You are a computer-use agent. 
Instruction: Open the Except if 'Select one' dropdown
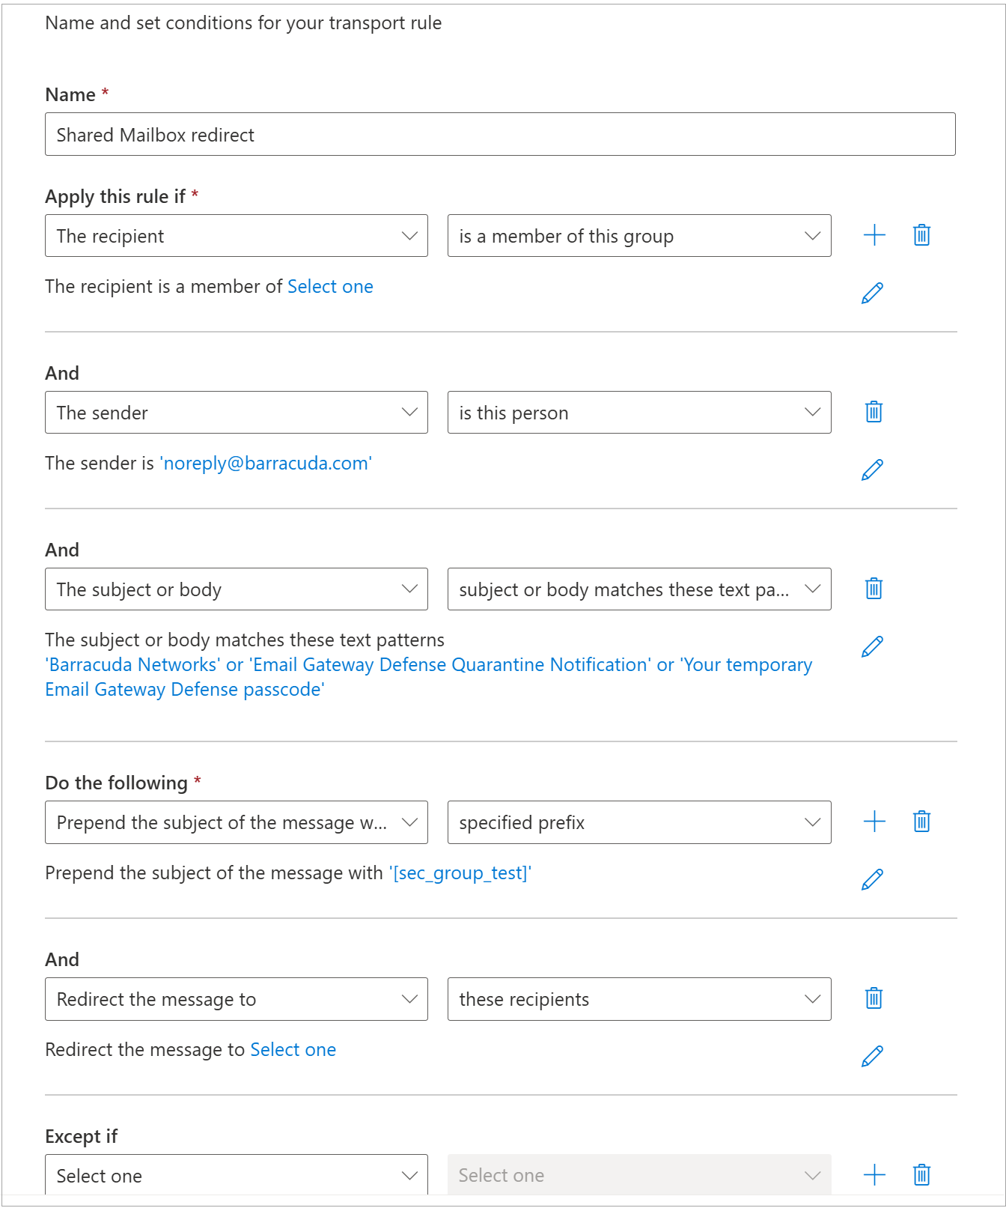(236, 1175)
